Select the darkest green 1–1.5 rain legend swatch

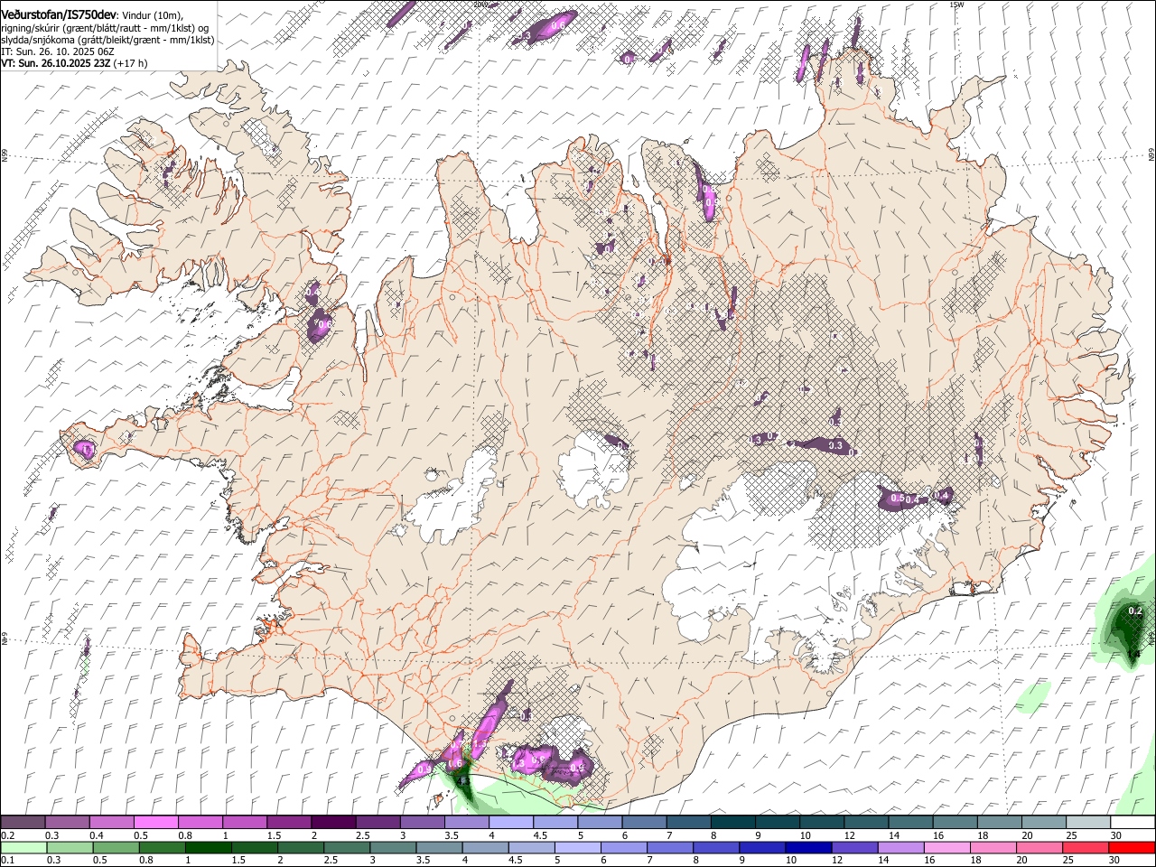tap(208, 848)
